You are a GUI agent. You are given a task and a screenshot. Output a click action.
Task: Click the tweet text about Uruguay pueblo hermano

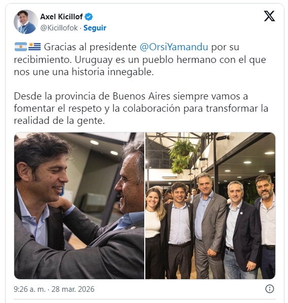tap(140, 59)
